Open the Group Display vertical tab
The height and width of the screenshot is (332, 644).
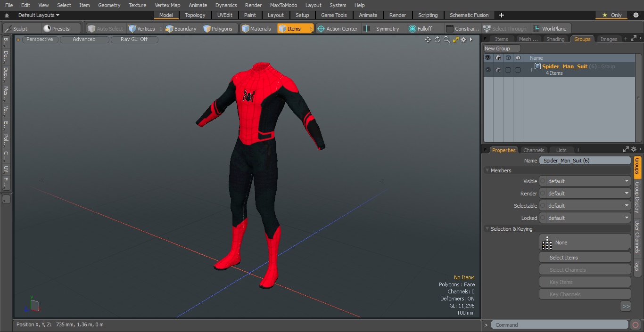click(x=637, y=197)
